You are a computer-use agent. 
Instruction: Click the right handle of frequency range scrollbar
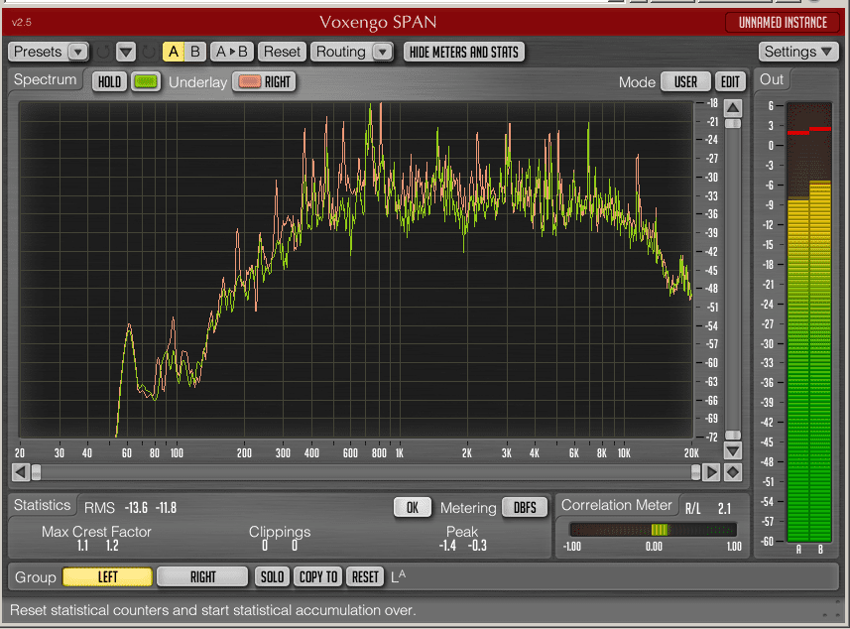pos(695,472)
